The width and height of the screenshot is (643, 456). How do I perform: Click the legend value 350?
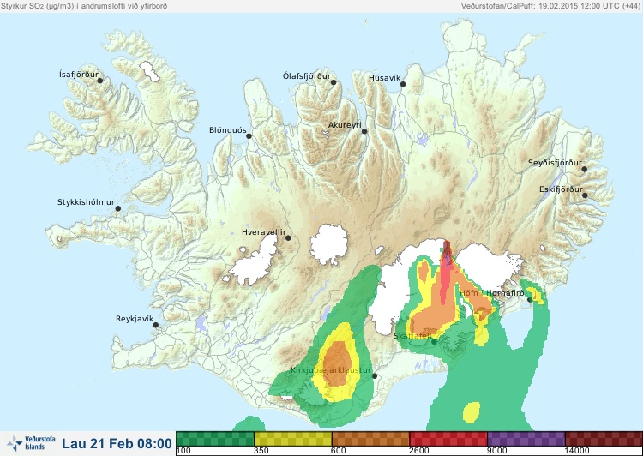261,451
